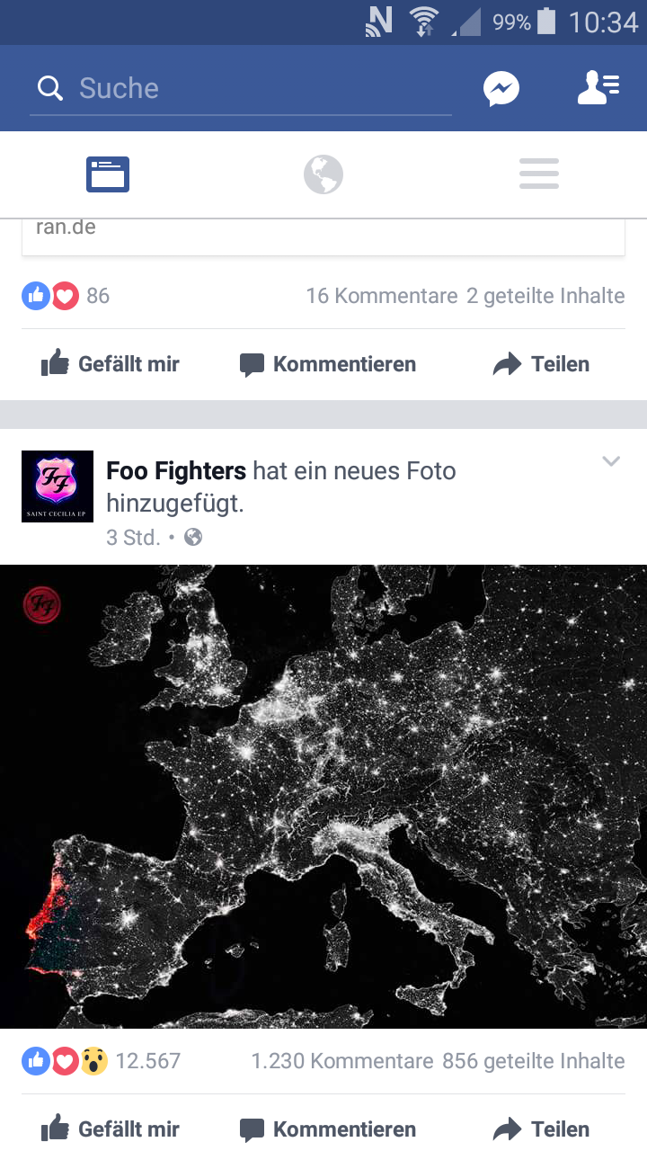Image resolution: width=647 pixels, height=1151 pixels.
Task: Switch to the News Feed tab
Action: [108, 174]
